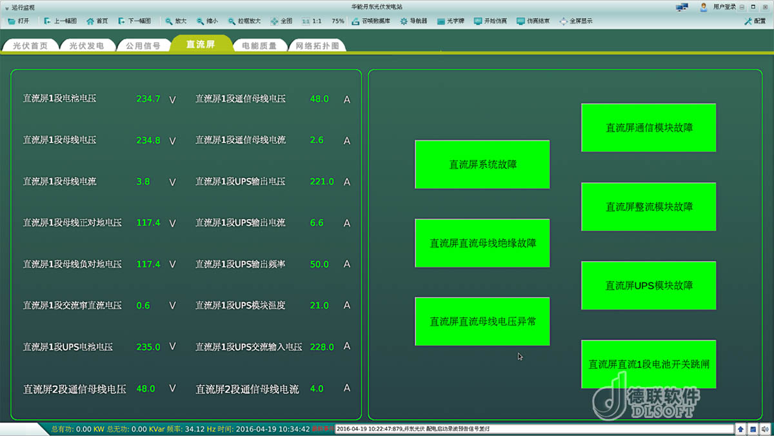Open the 电能质量 tab

pos(259,46)
